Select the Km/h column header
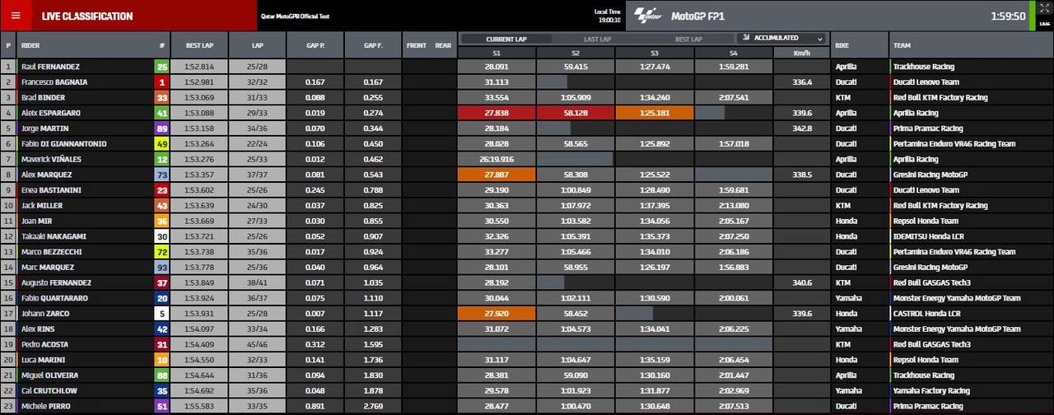1054x415 pixels. [x=801, y=53]
